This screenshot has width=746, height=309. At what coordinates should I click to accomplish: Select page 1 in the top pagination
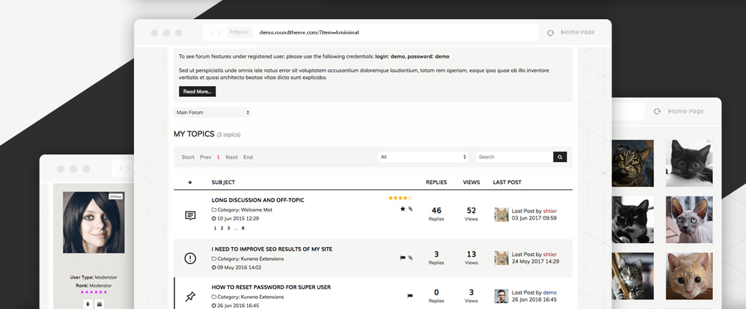click(x=218, y=157)
